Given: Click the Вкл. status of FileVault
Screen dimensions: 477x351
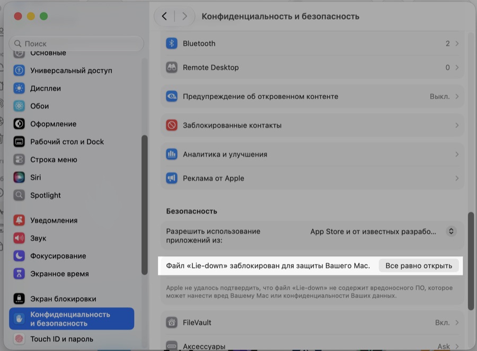Looking at the screenshot, I should pyautogui.click(x=443, y=322).
